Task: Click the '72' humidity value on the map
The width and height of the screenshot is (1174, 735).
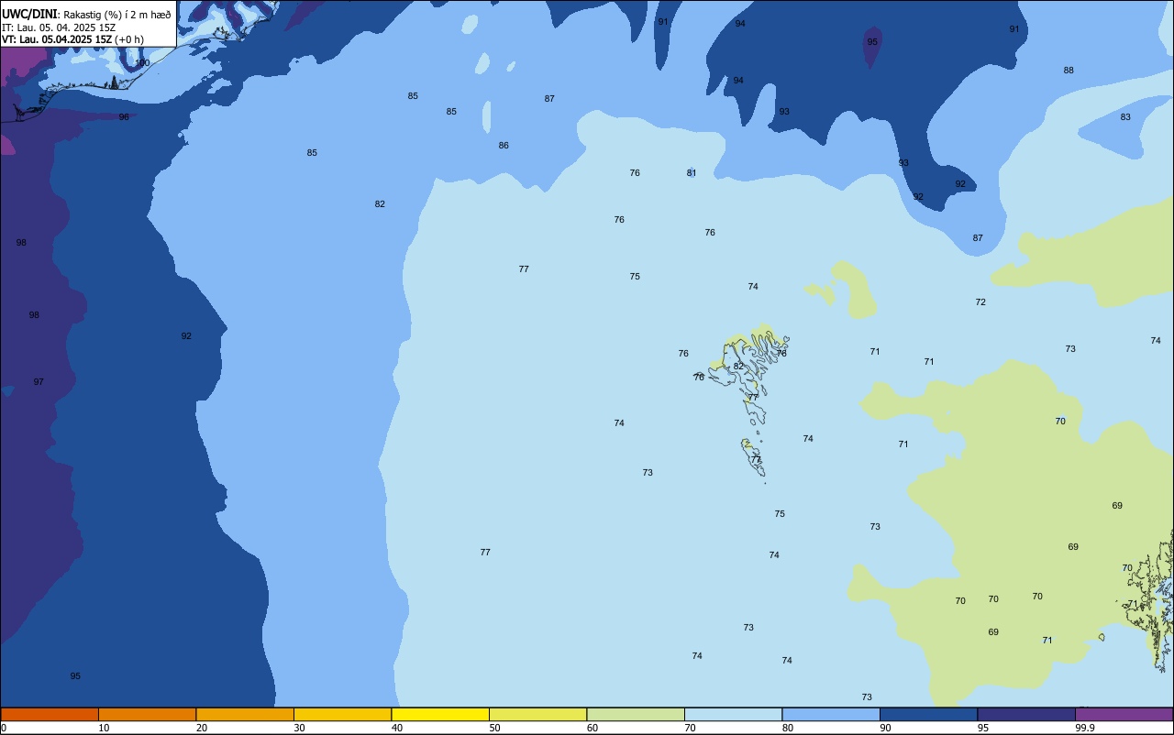Action: [x=980, y=302]
